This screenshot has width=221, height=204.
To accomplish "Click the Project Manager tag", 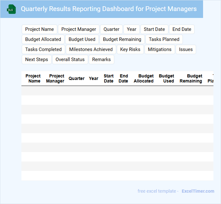I will tap(79, 29).
